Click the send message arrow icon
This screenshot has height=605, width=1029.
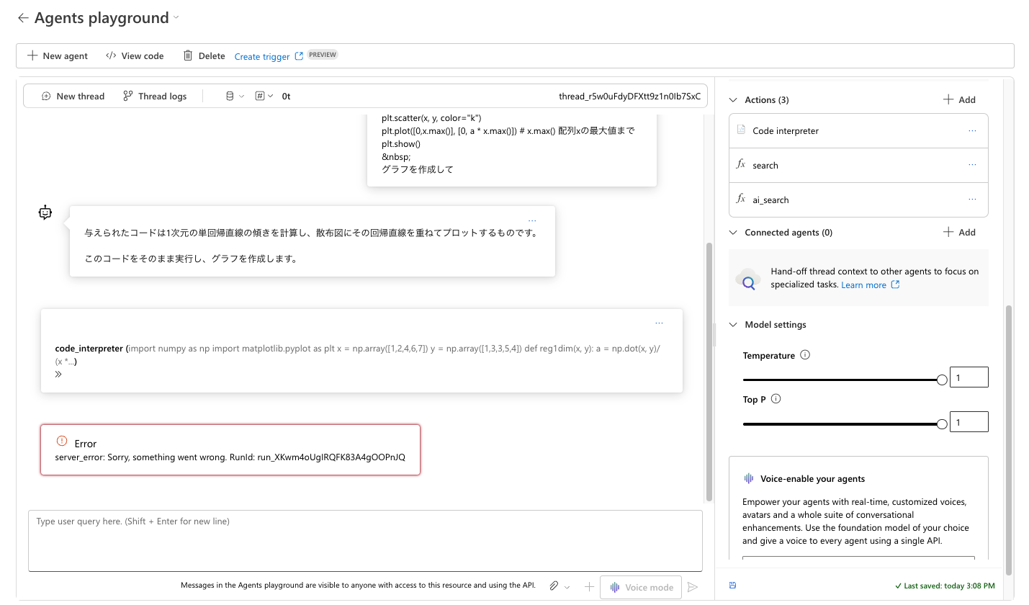click(693, 586)
